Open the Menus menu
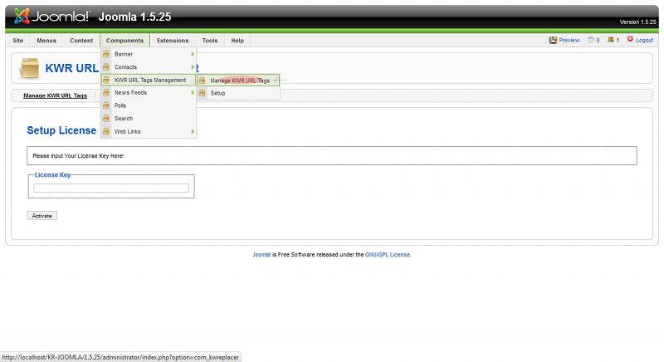This screenshot has width=664, height=362. 46,41
